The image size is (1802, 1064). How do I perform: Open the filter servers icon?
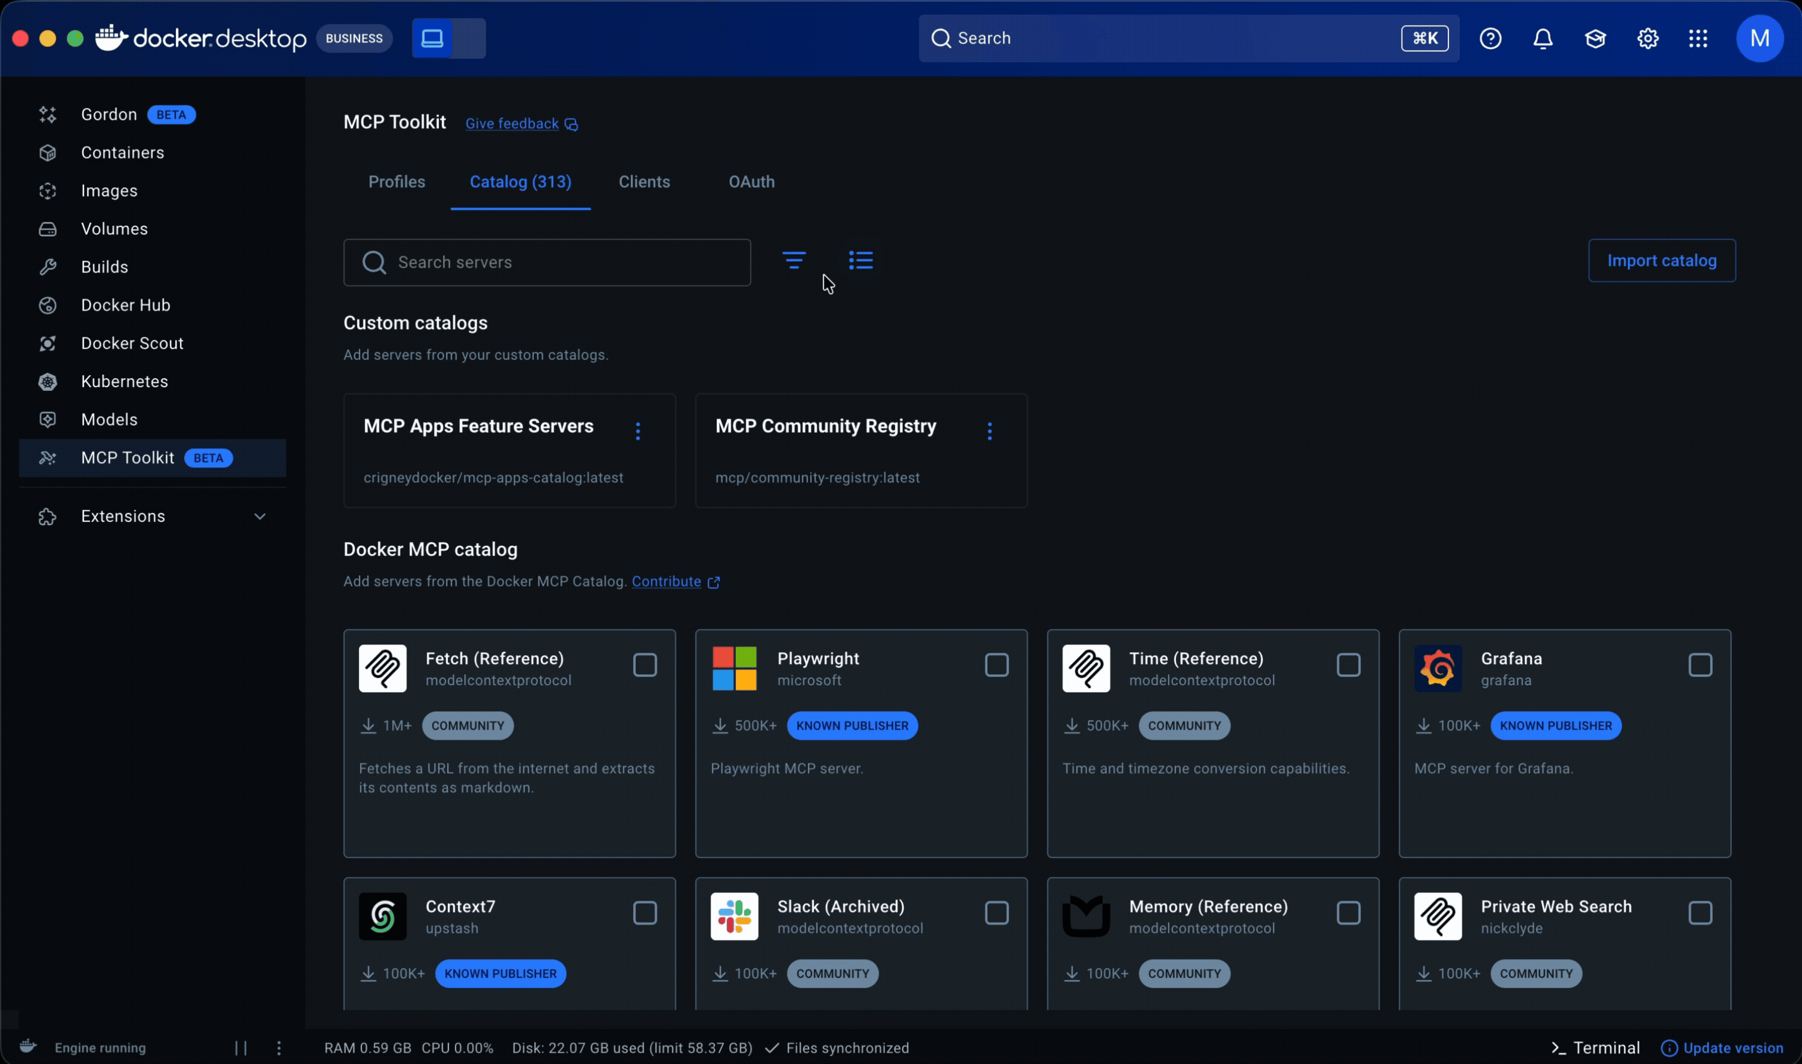(x=794, y=260)
